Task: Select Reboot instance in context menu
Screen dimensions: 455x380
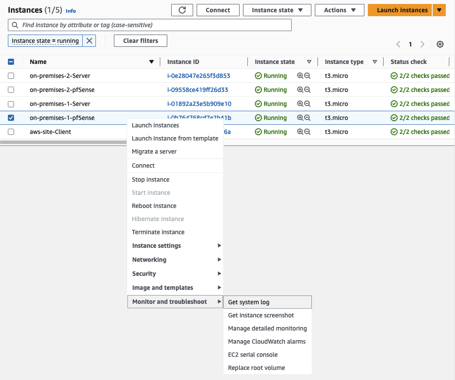Action: point(154,206)
